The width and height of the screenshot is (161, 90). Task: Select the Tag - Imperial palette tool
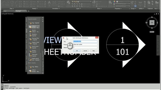34,23
